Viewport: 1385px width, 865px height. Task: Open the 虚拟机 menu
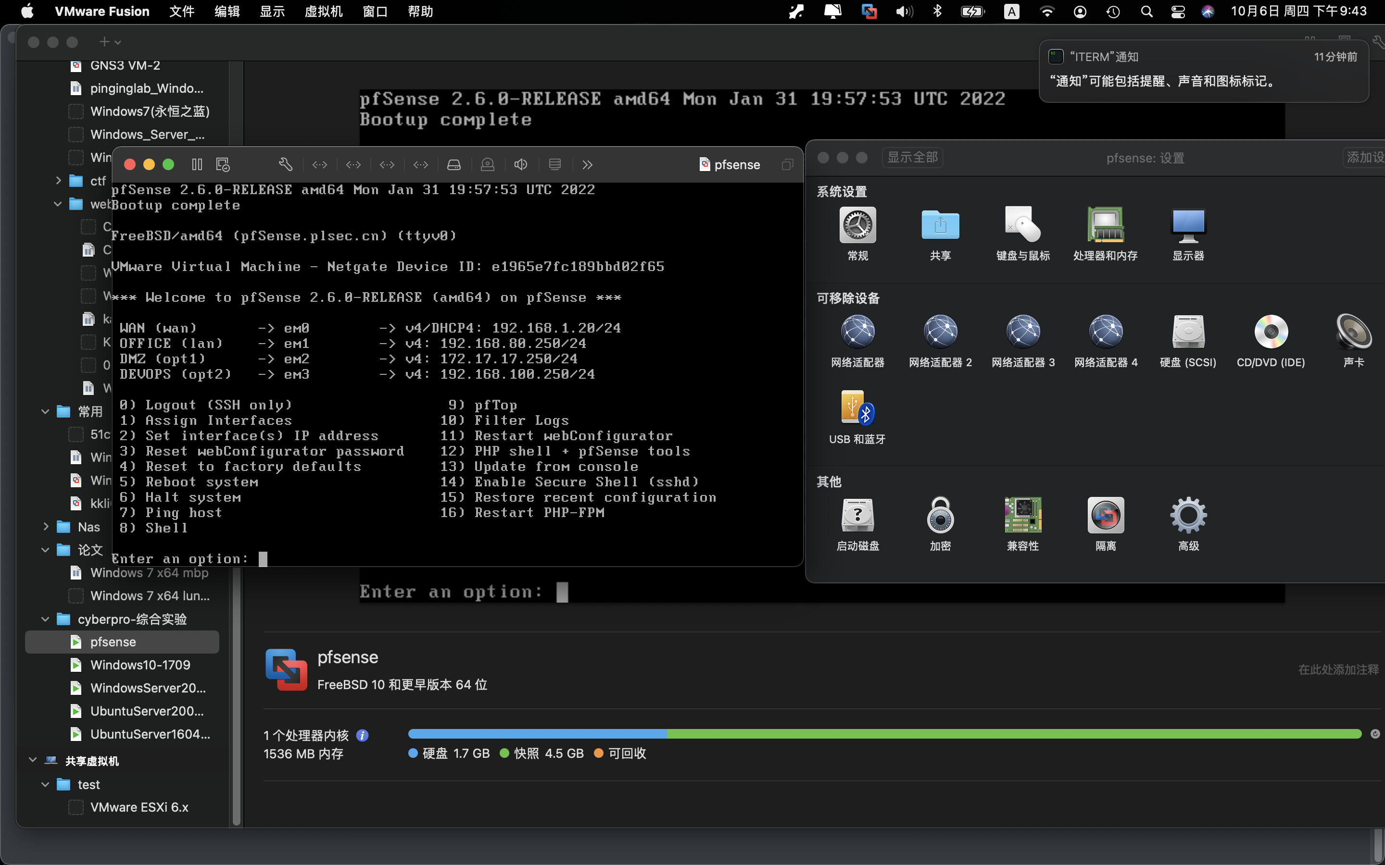323,12
